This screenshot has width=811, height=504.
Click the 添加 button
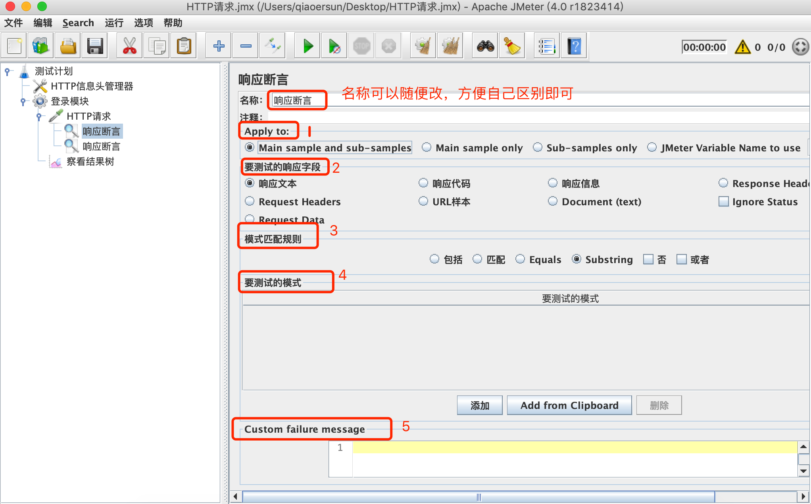pyautogui.click(x=479, y=405)
